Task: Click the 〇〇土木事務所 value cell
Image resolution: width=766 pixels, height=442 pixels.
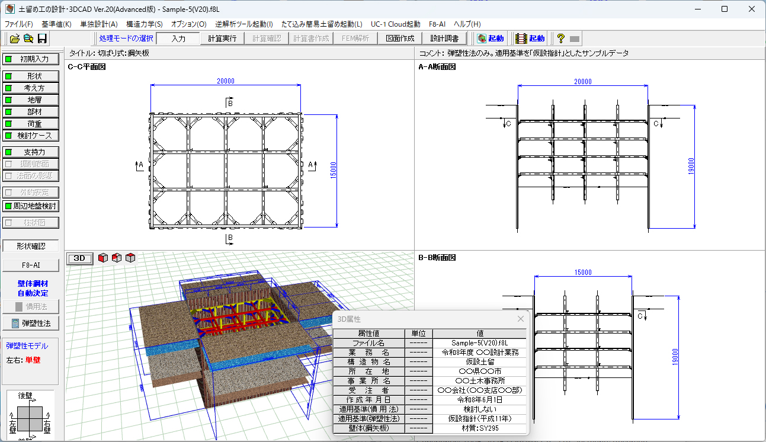Action: pos(480,381)
